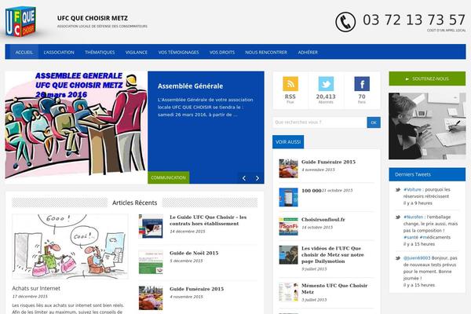Open Thématiques menu item
Viewport: 471px width, 314px height.
click(100, 53)
